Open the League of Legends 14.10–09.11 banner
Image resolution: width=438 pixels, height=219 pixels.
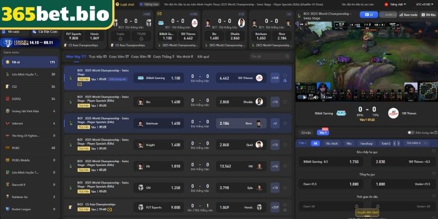30,43
